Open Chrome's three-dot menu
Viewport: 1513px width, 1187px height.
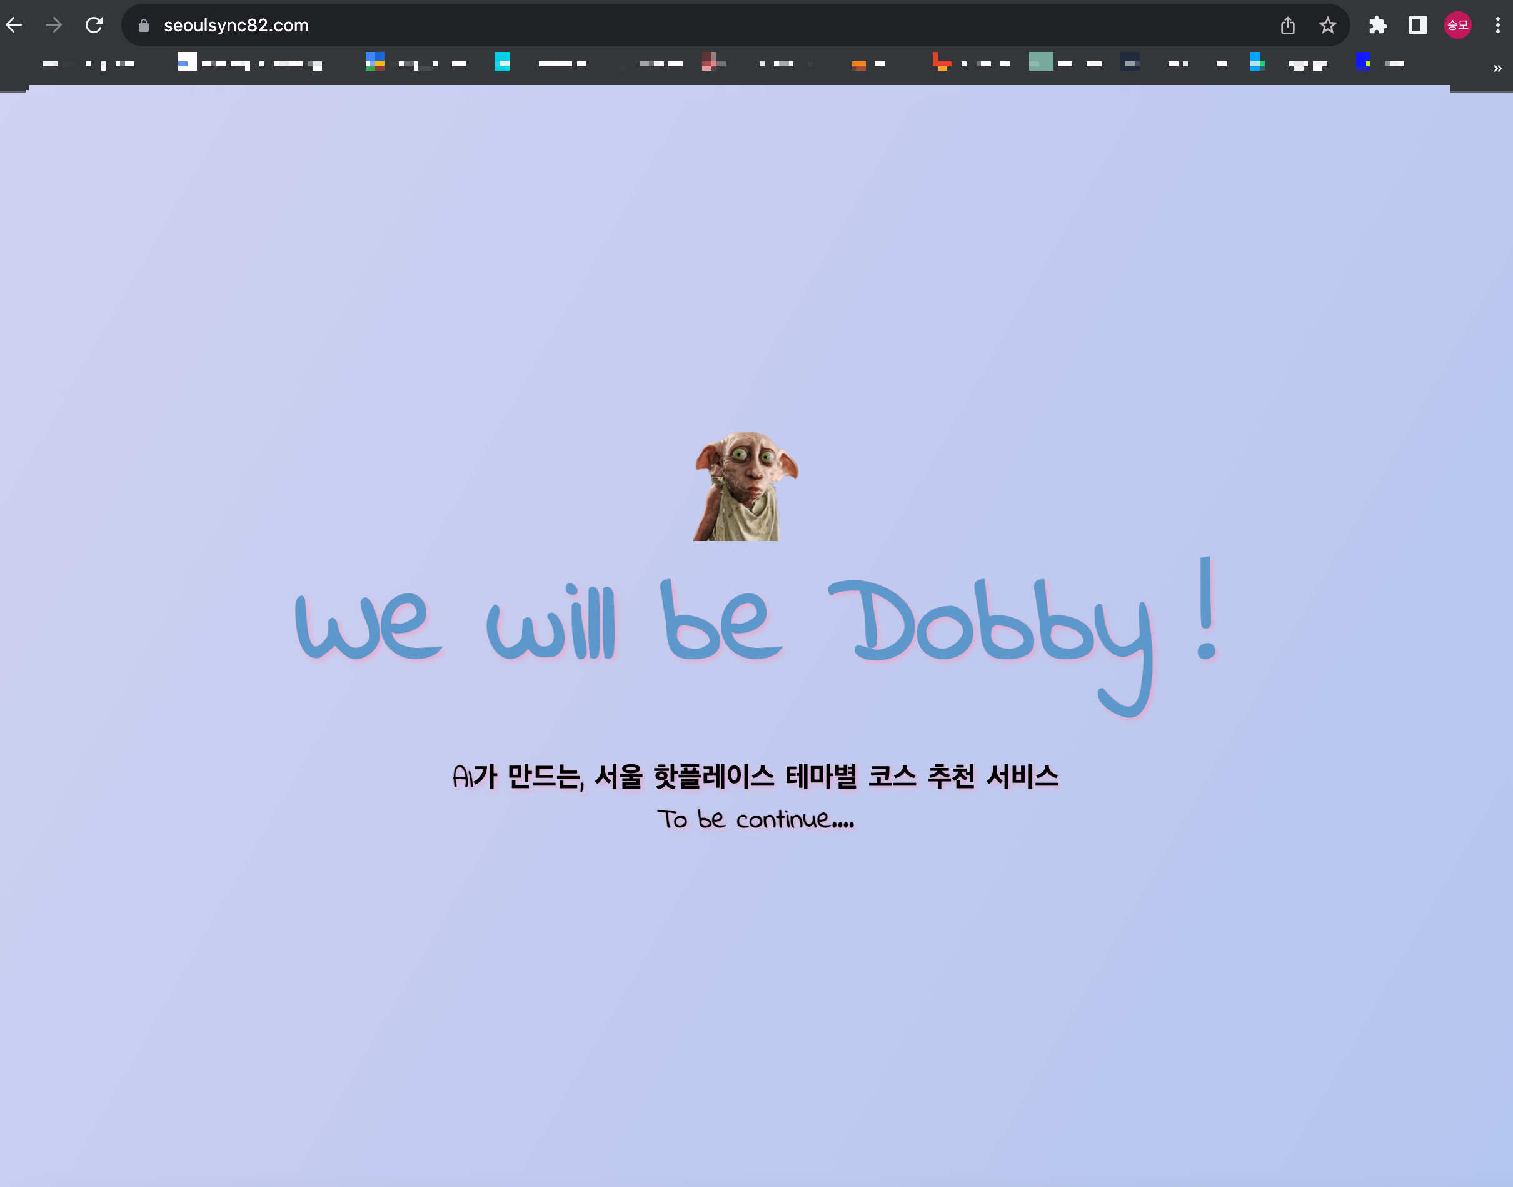[1497, 26]
